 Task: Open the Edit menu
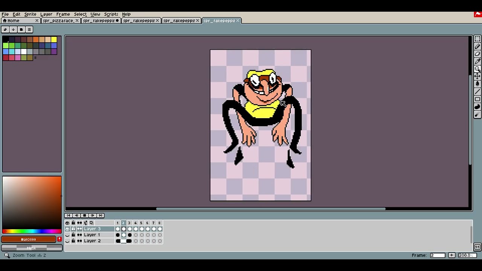pyautogui.click(x=16, y=14)
